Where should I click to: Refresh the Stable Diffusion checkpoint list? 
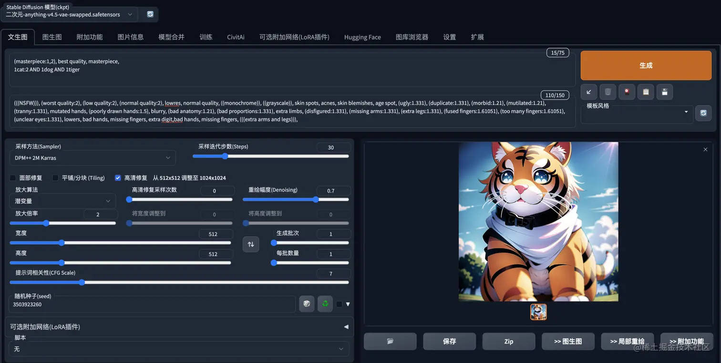point(150,14)
